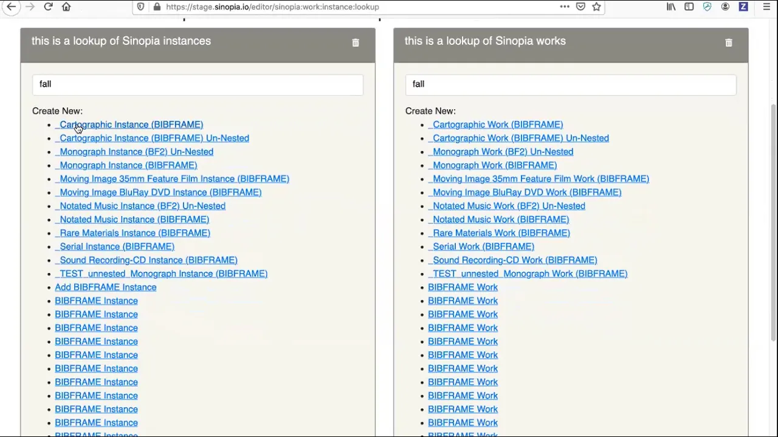Image resolution: width=778 pixels, height=437 pixels.
Task: Select Sound Recording-CD Work (BIBFRAME)
Action: [x=512, y=260]
